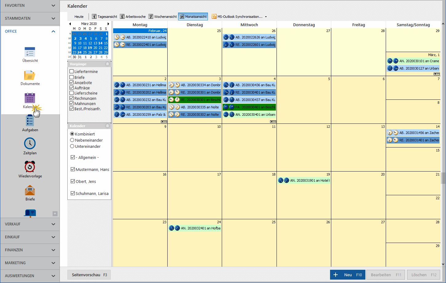Switch to Wochenansicht week view

pos(162,17)
